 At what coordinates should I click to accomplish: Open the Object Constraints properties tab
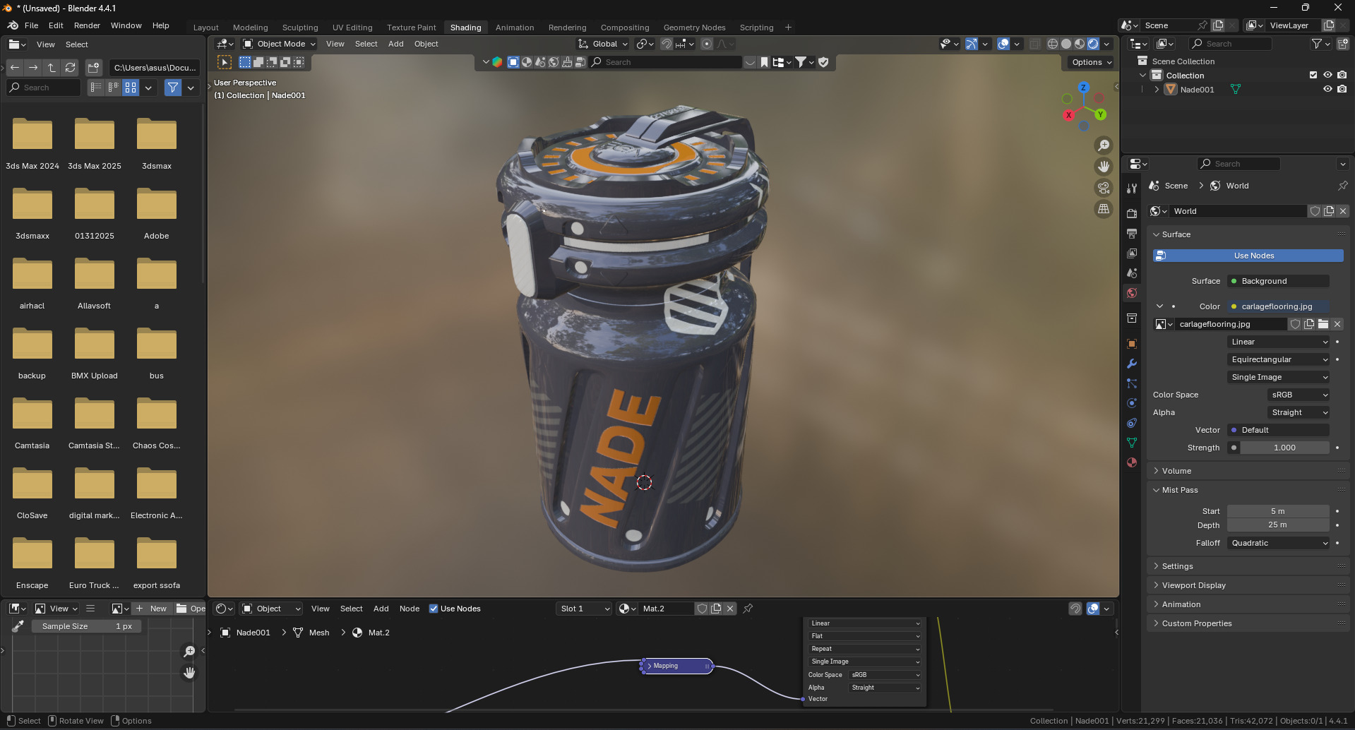[1132, 423]
